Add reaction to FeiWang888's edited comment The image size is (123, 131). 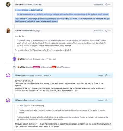pyautogui.click(x=106, y=75)
